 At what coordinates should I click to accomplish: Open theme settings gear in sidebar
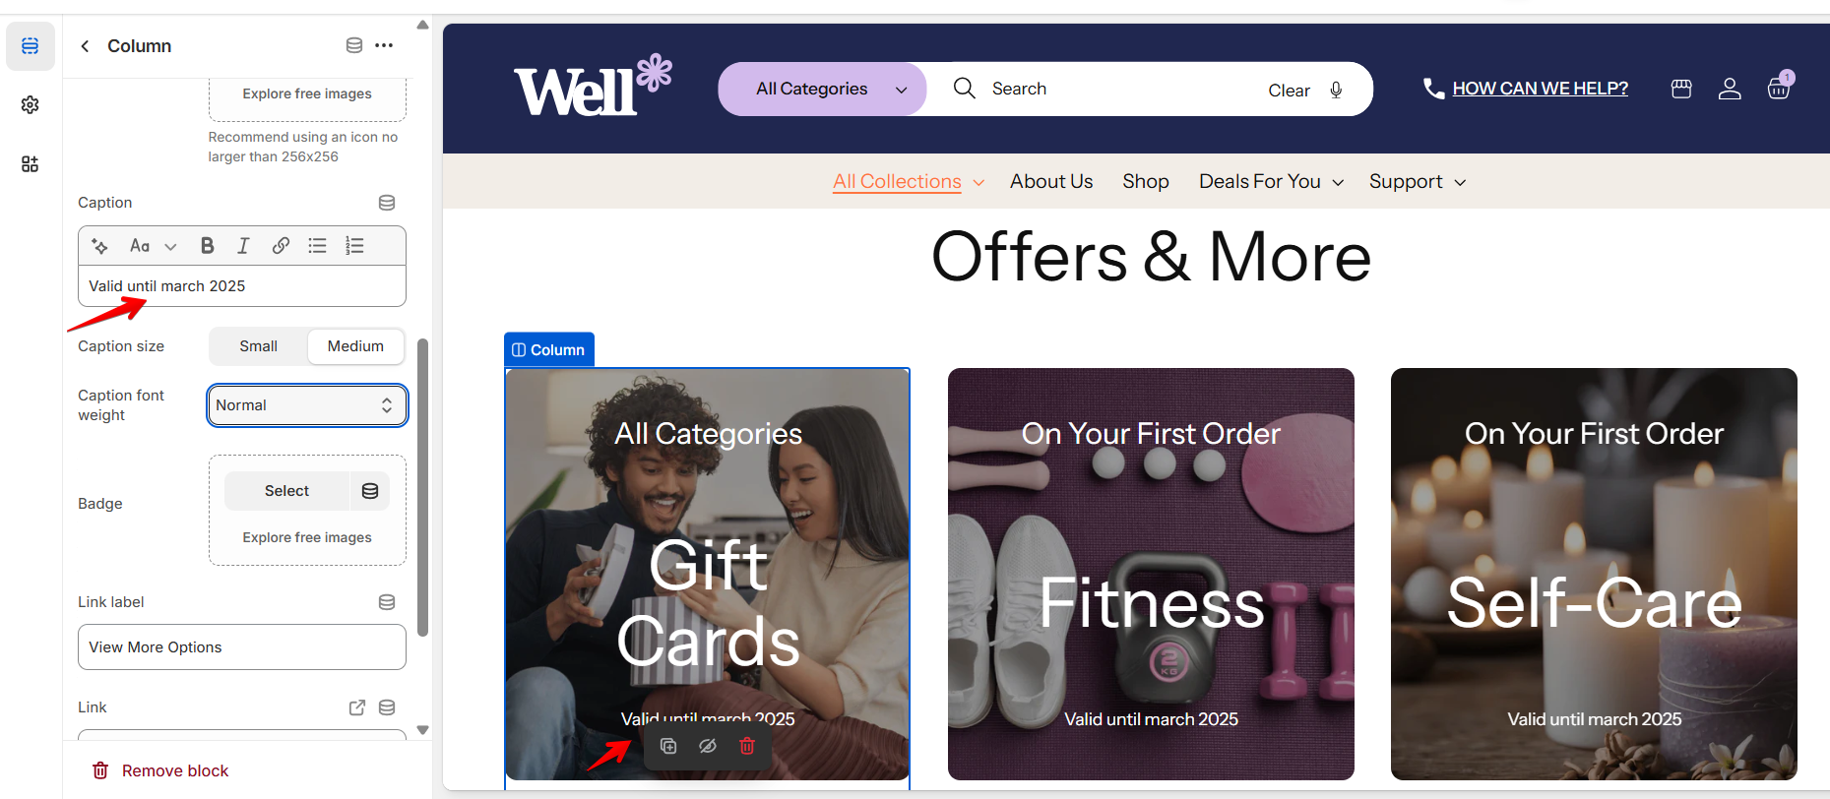point(31,104)
